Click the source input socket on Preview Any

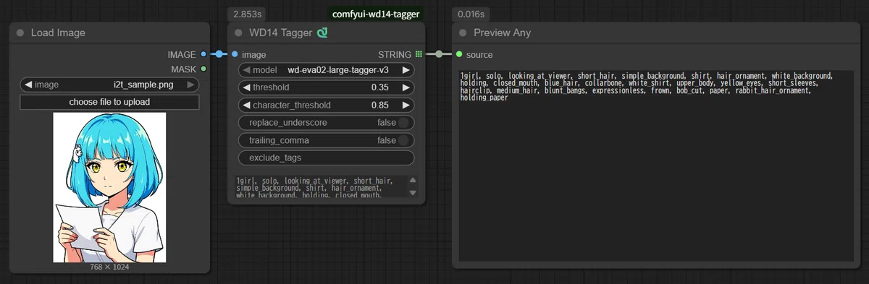tap(459, 54)
